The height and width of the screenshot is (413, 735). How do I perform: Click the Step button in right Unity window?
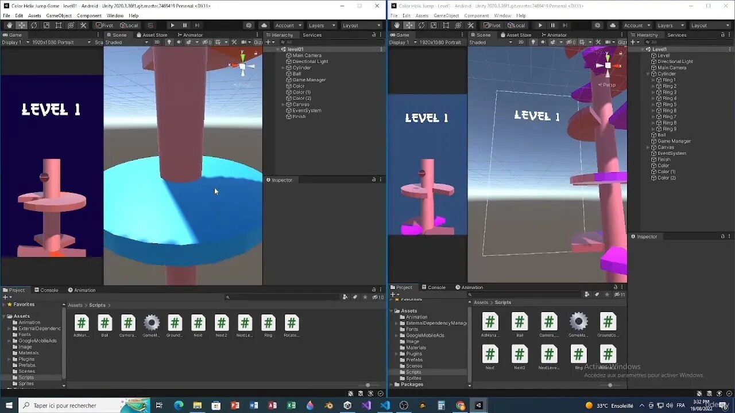565,25
